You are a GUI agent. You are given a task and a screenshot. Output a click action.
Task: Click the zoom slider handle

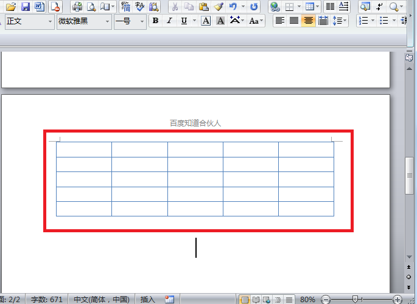[355, 300]
